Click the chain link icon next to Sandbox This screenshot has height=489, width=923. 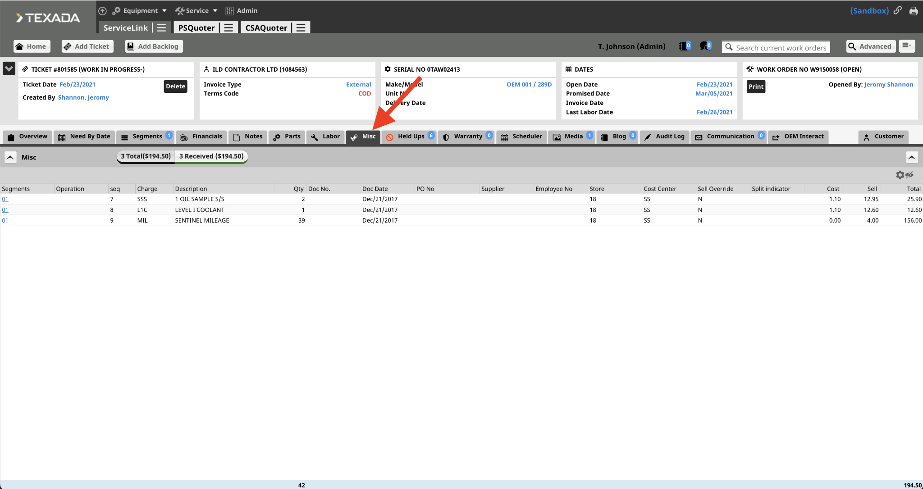tap(898, 10)
